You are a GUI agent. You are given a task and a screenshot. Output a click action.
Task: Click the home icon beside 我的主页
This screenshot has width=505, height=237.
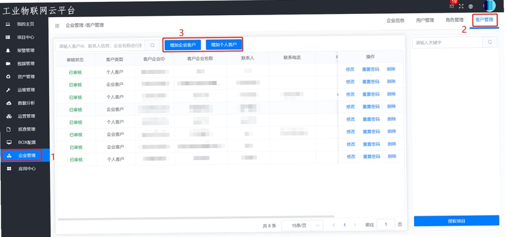click(x=8, y=25)
